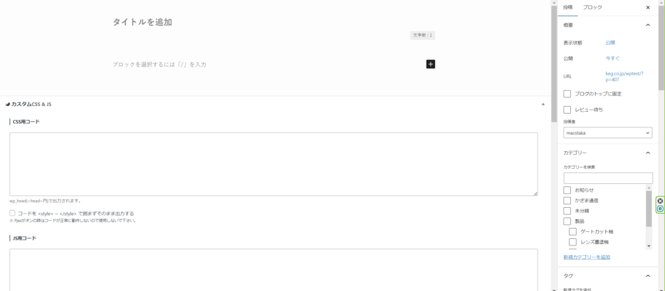Check the かざま通信 category
Viewport: 665px width, 291px height.
(x=568, y=200)
